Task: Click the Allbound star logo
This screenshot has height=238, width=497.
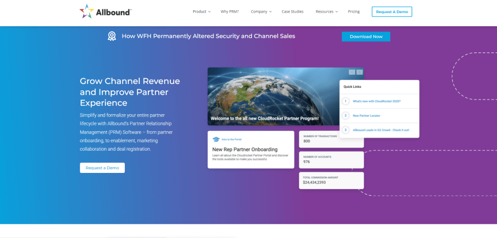Action: click(86, 12)
